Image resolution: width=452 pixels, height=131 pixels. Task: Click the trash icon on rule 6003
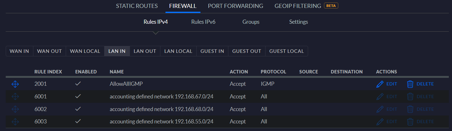point(410,122)
